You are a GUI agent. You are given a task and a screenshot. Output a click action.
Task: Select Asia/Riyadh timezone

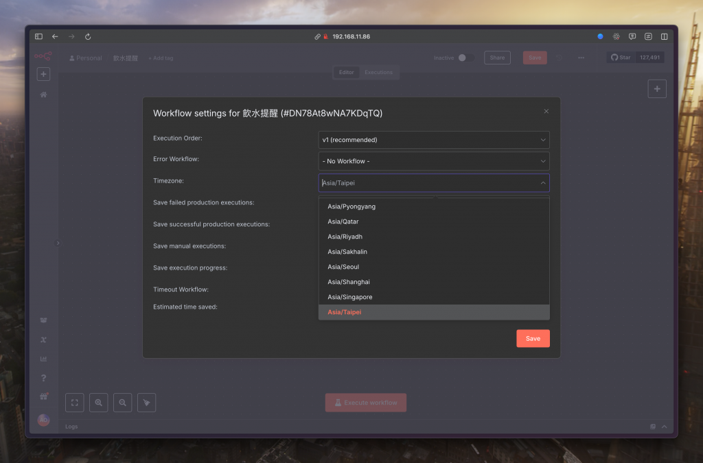[434, 237]
